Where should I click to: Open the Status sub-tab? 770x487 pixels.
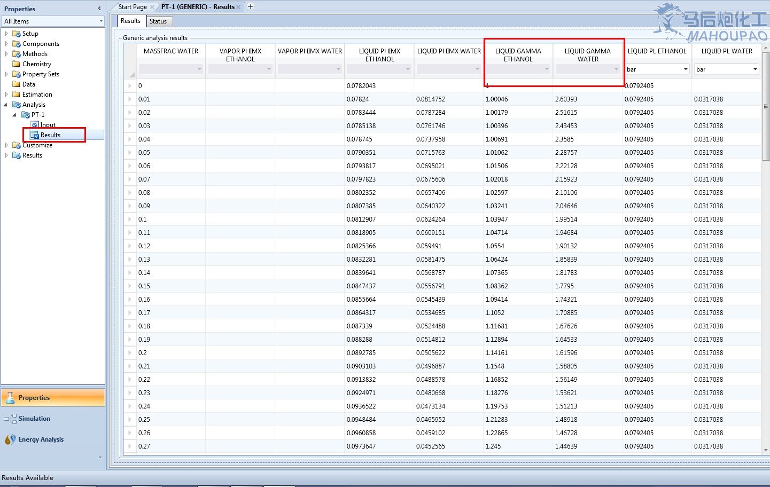(158, 21)
